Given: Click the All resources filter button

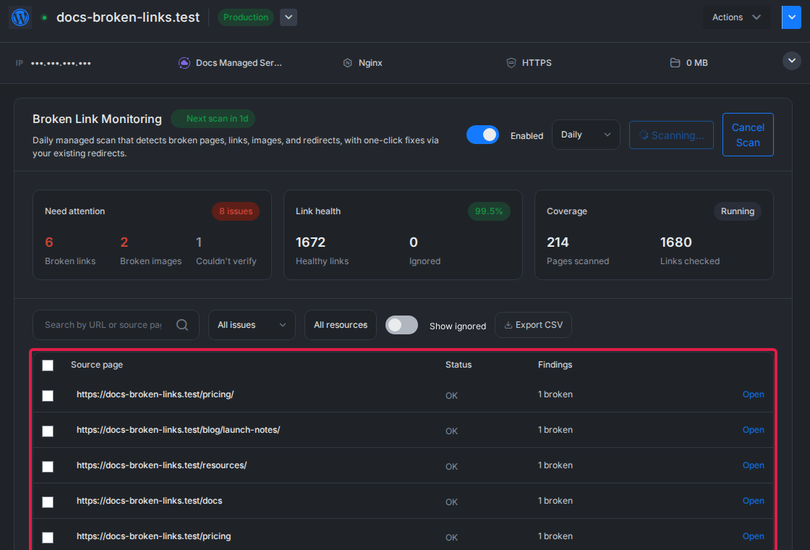Looking at the screenshot, I should coord(341,325).
